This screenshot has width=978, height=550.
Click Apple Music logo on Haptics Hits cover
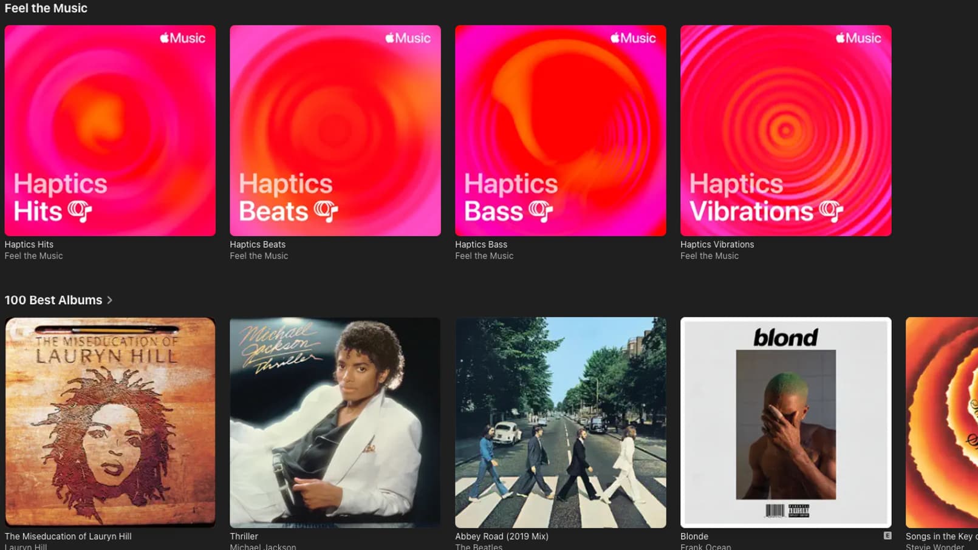pos(182,38)
